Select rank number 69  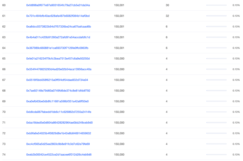coord(4,101)
